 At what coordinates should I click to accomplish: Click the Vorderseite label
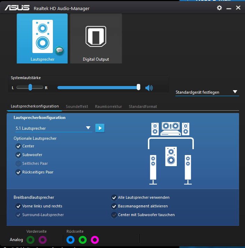37,231
